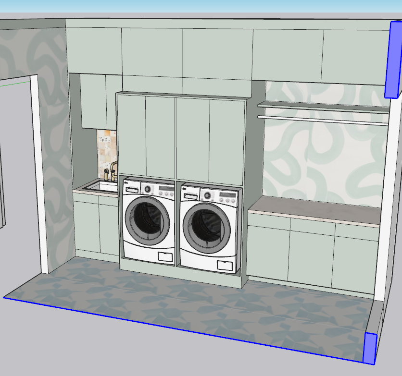Click the left washing machine door

pyautogui.click(x=147, y=220)
